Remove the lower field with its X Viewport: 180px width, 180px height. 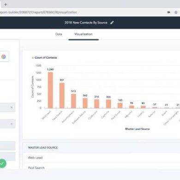12,124
